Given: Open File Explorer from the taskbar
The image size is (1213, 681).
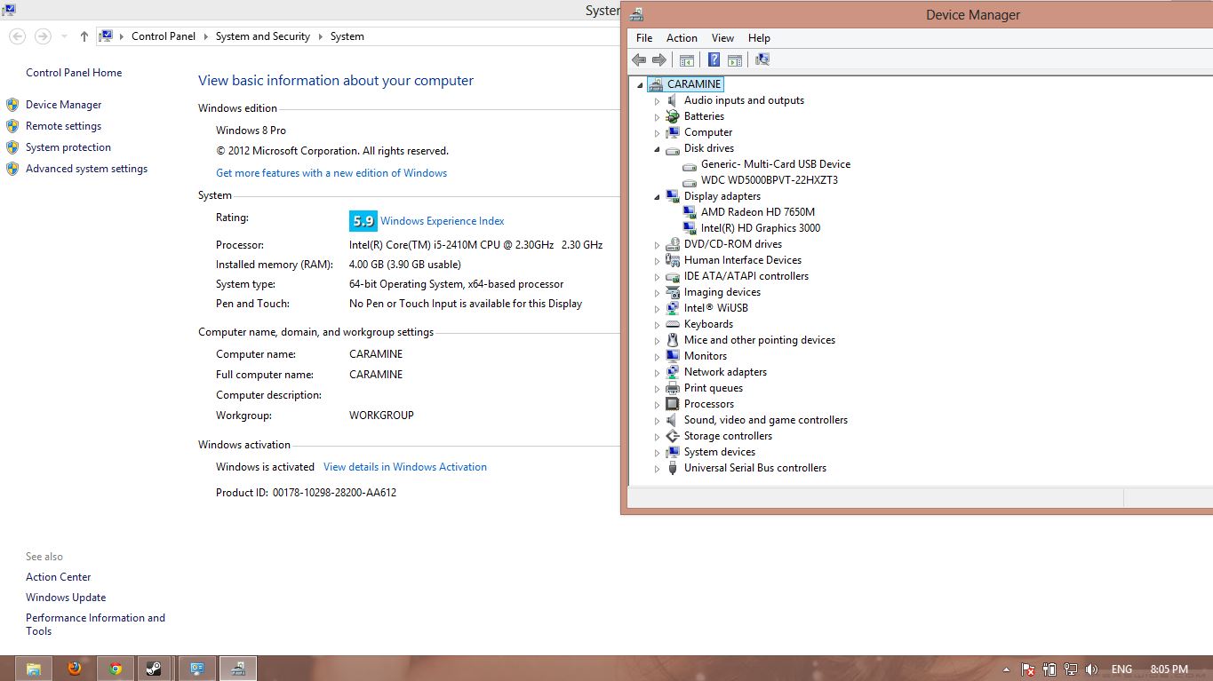Looking at the screenshot, I should point(34,669).
